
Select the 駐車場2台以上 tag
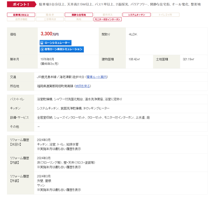[x=21, y=15]
